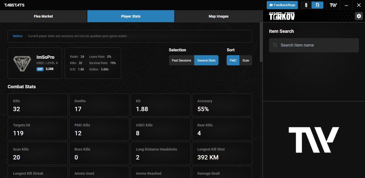Click the search magnifier icon
365x178 pixels.
click(x=275, y=45)
